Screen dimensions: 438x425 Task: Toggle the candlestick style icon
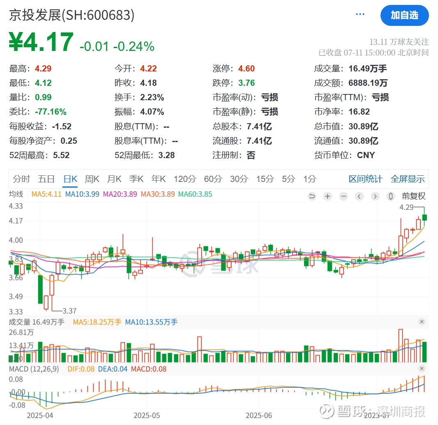[391, 196]
